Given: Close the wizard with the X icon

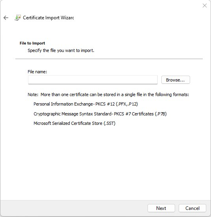Looking at the screenshot, I should point(204,6).
